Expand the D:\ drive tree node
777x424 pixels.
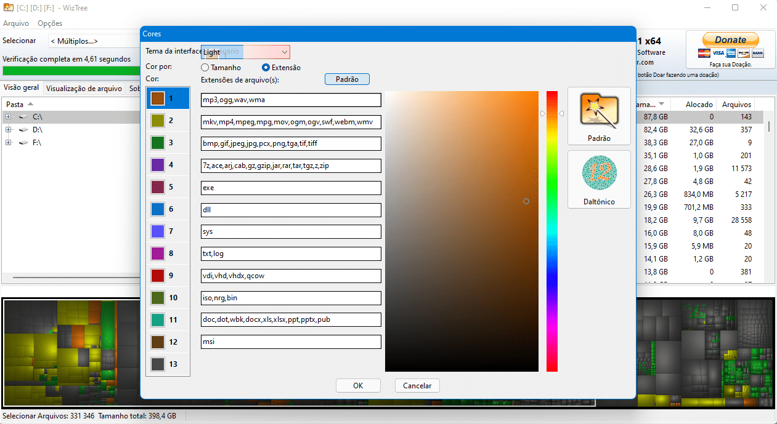click(x=9, y=130)
